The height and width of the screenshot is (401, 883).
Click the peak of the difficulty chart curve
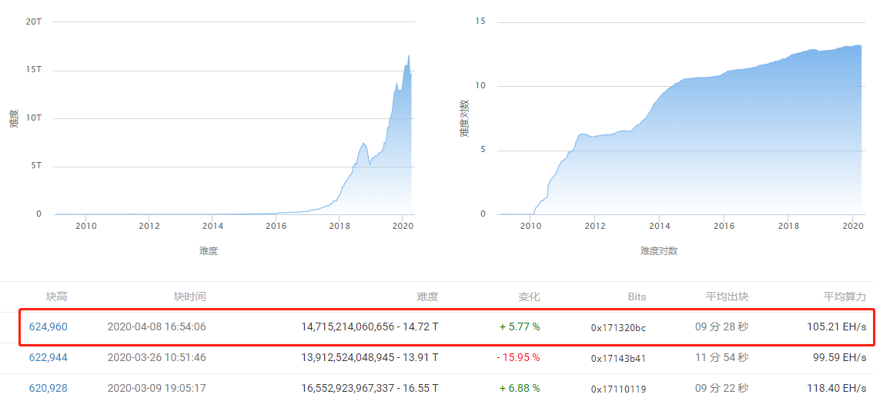click(408, 55)
